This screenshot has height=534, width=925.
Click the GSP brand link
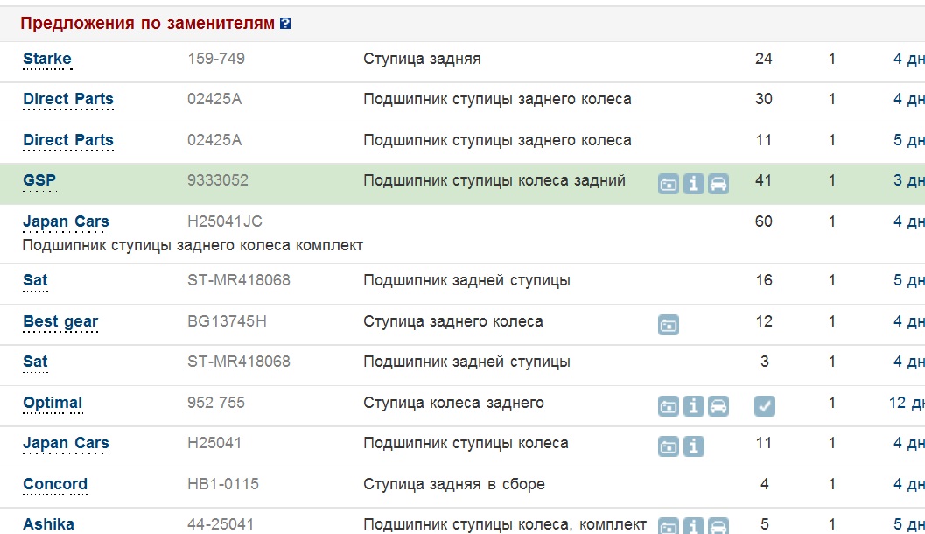click(39, 180)
